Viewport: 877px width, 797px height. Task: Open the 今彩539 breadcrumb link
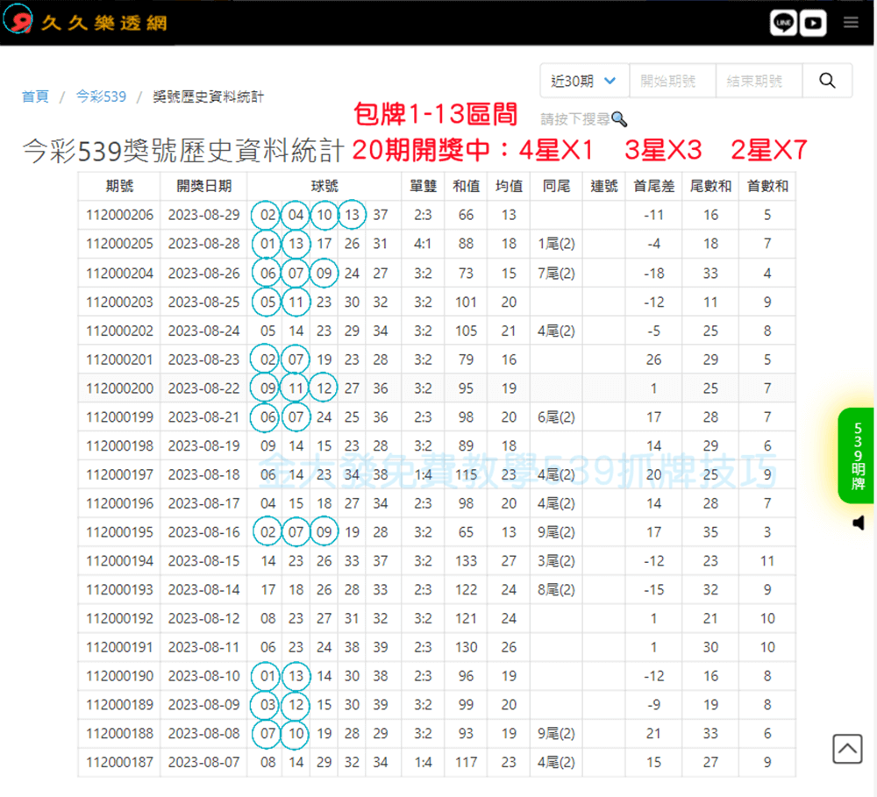[101, 96]
